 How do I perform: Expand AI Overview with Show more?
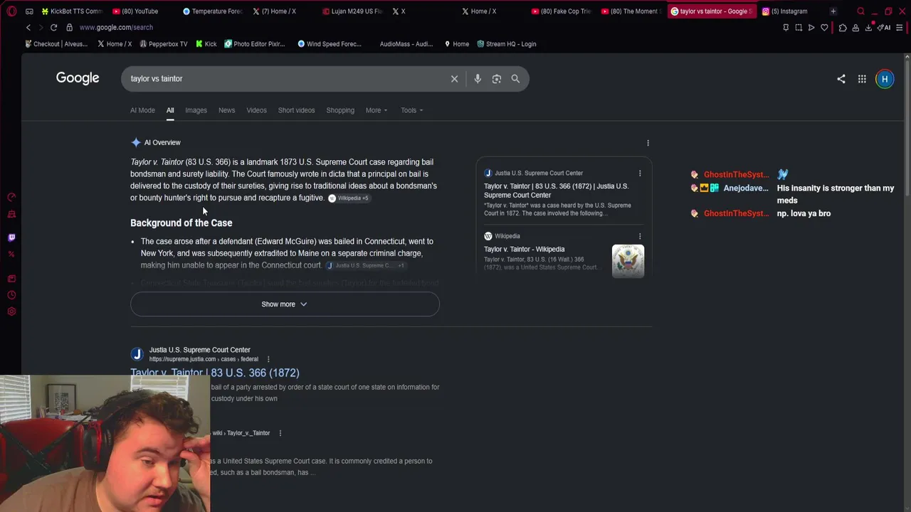coord(285,304)
